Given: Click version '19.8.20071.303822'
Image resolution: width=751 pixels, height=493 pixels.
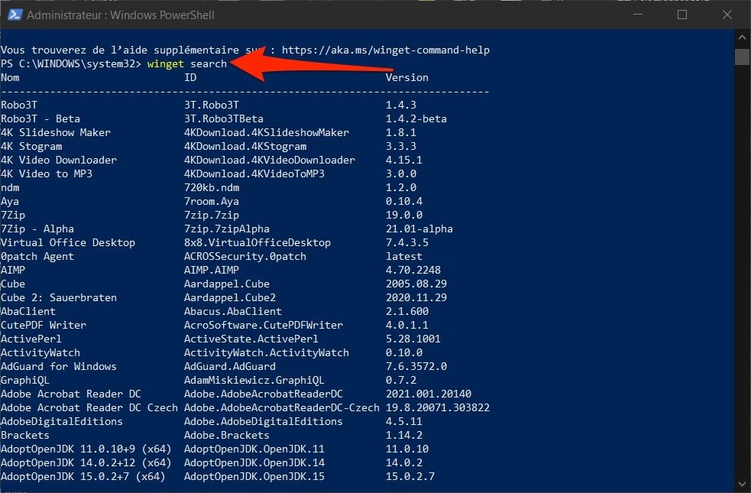Looking at the screenshot, I should (438, 407).
